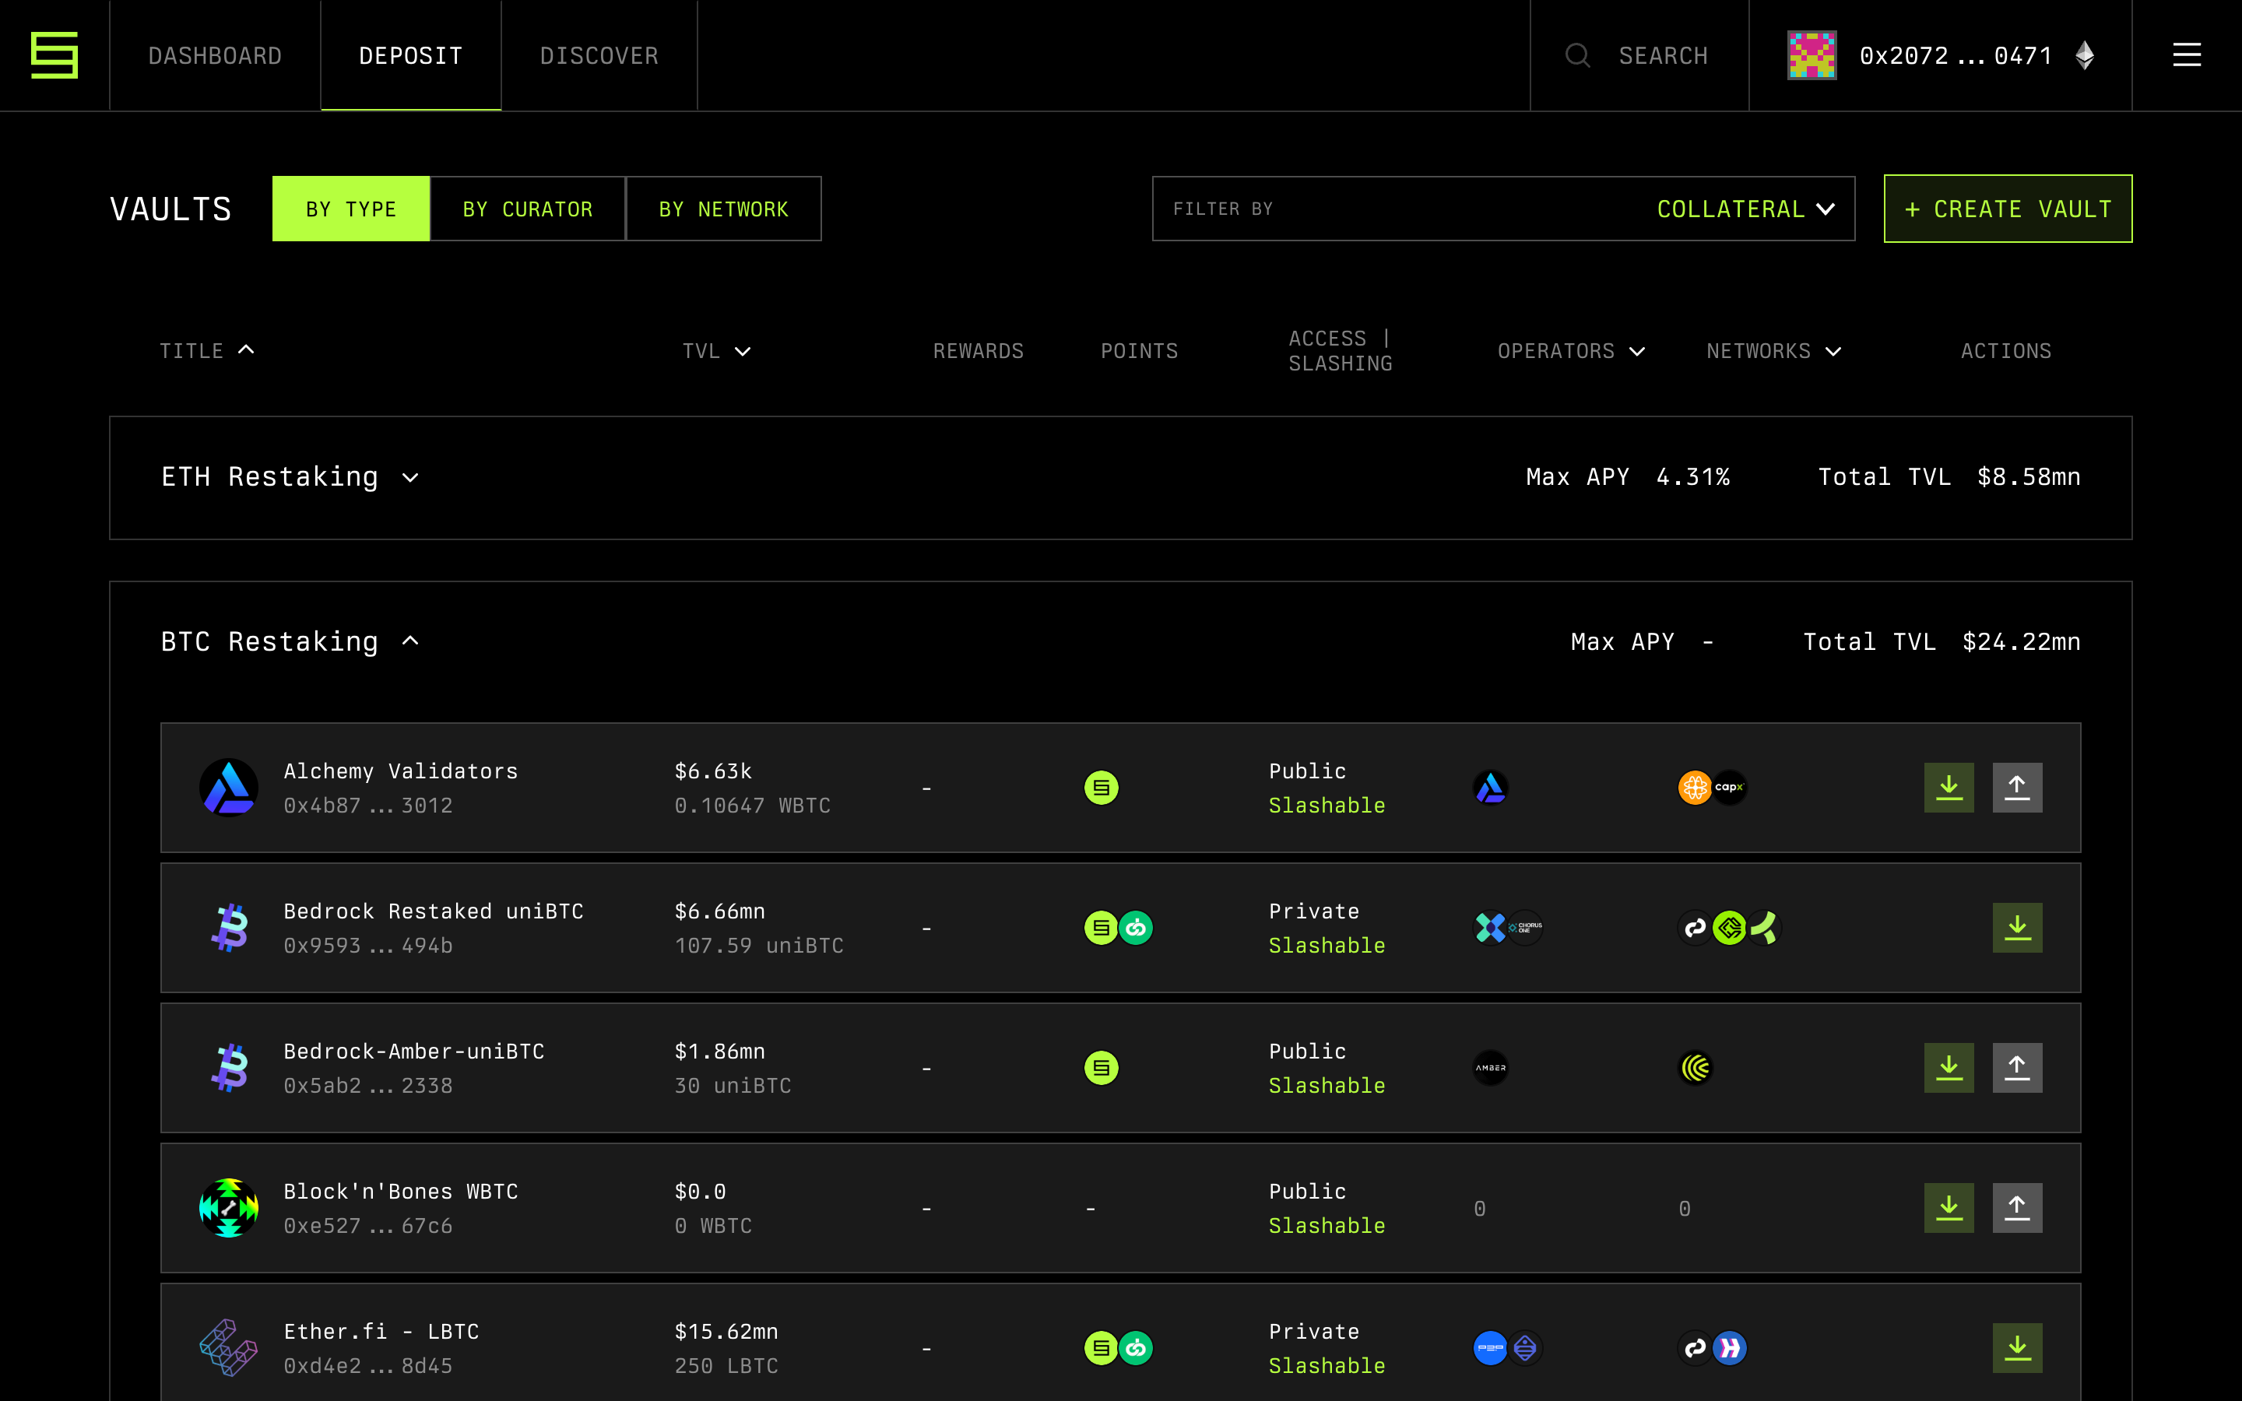Click Amber operator icon

point(1490,1067)
